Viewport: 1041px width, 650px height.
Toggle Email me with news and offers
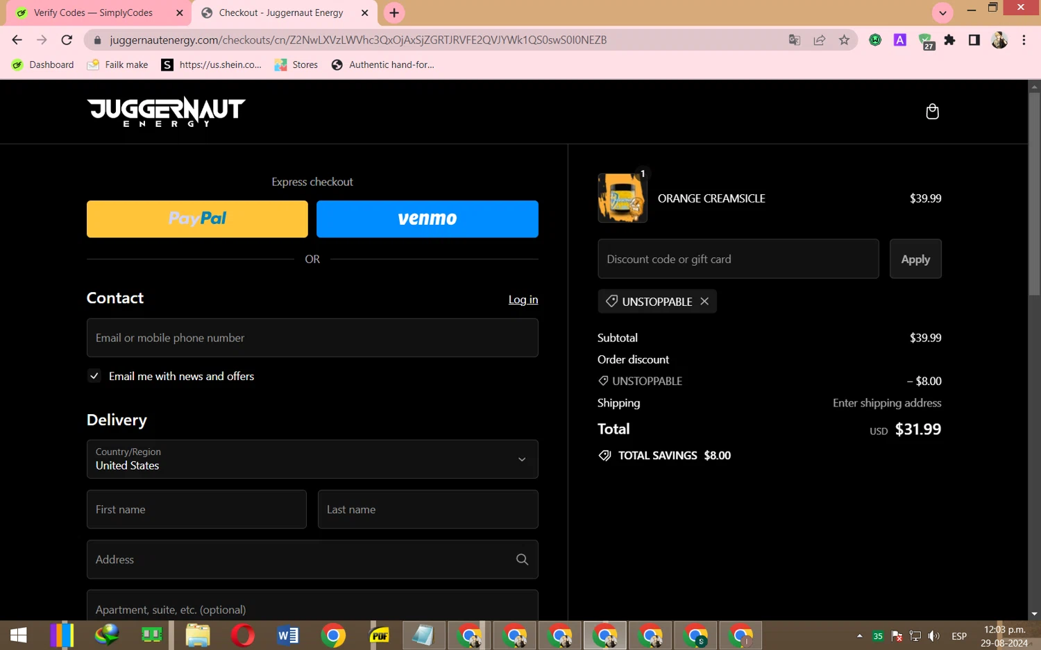94,376
